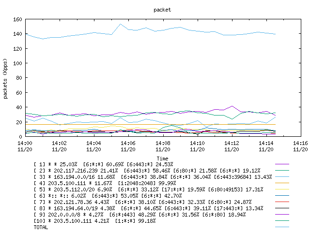The width and height of the screenshot is (310, 232).
Task: Select legend entry [10] * 203.5.100.111 4.21%
Action: [x=95, y=221]
